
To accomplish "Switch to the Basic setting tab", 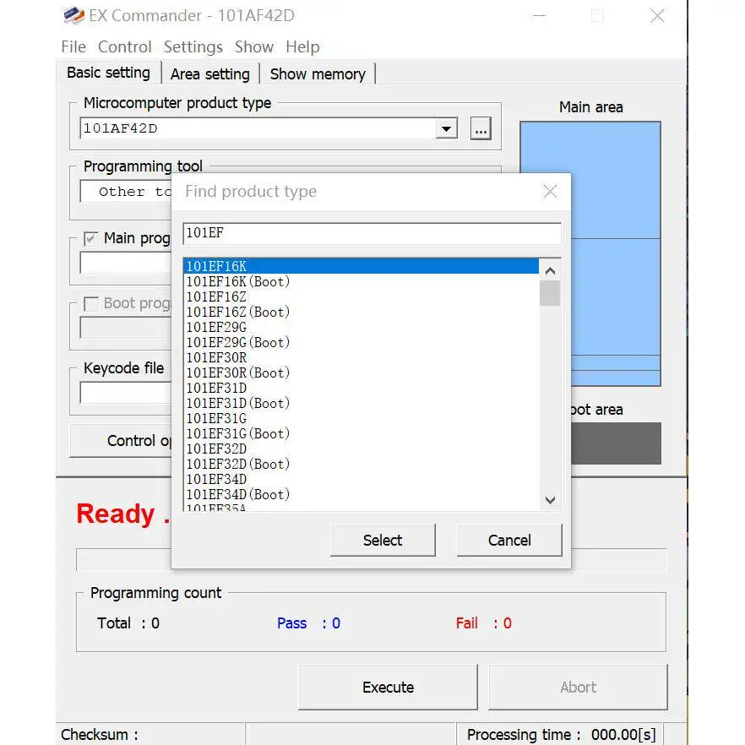I will [x=108, y=73].
